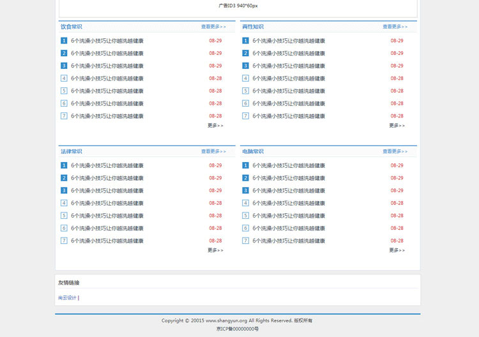Click the number 2 badge in 法律常识 list

64,178
